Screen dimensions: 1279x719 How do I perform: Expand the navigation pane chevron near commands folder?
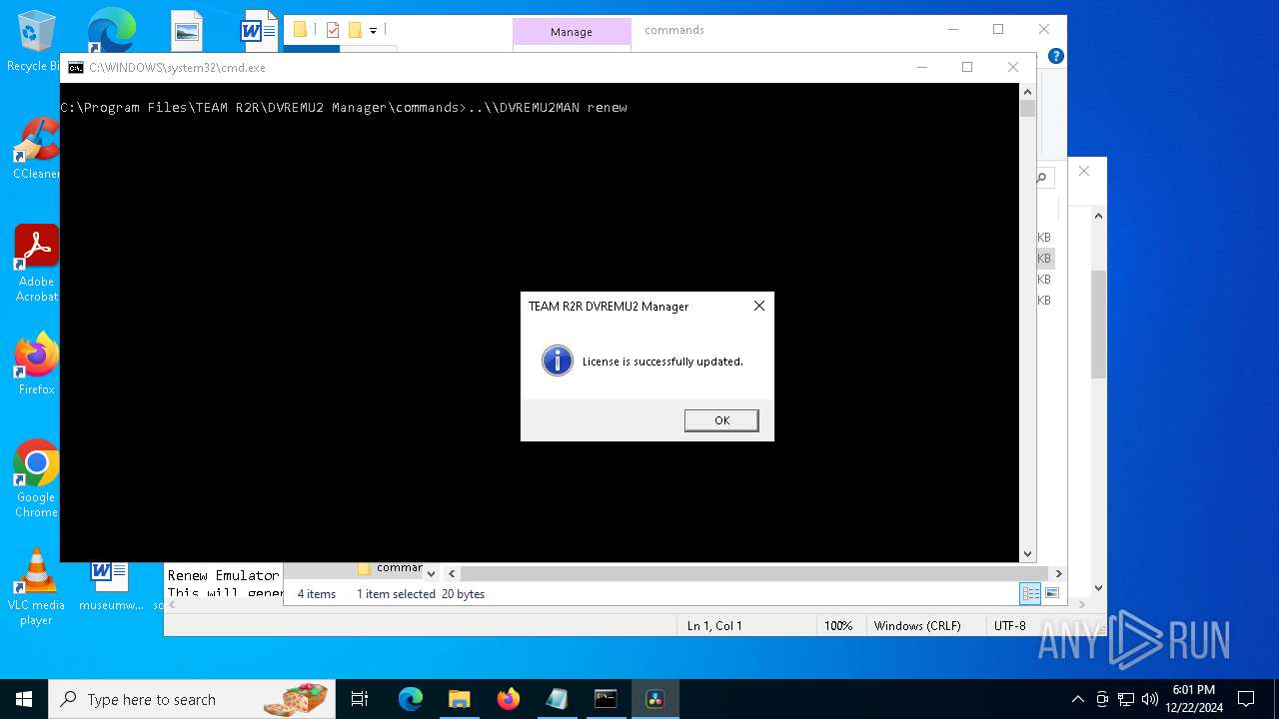click(431, 573)
